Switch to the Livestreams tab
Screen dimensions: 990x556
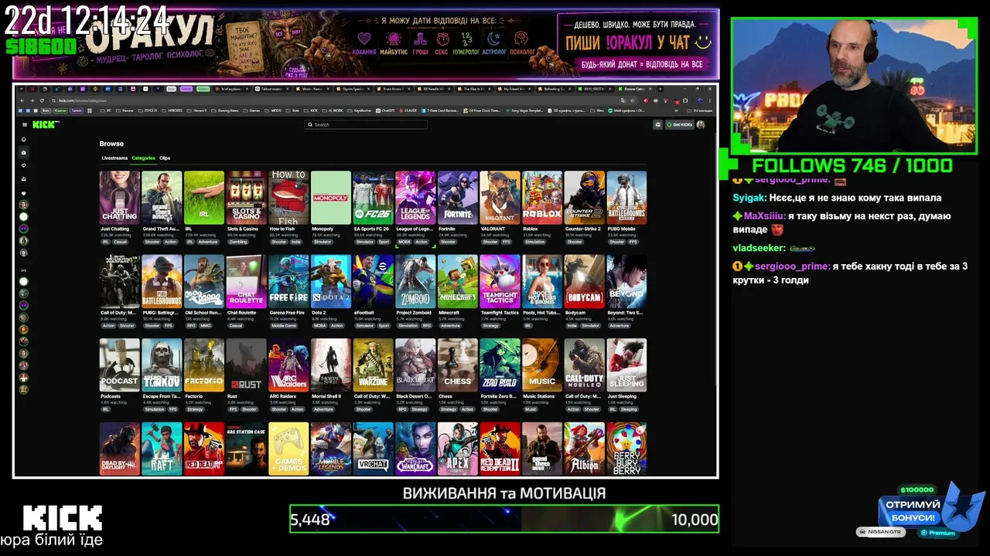pos(114,158)
